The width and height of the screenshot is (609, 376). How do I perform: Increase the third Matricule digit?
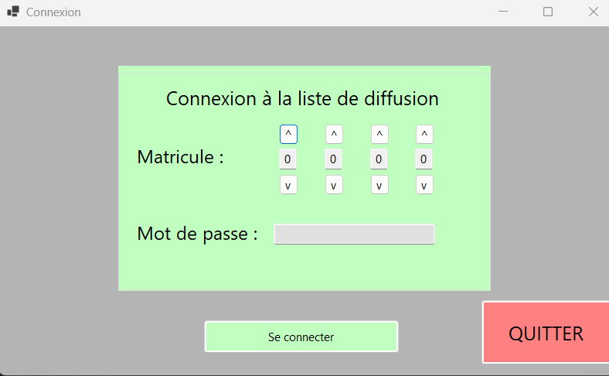click(379, 134)
